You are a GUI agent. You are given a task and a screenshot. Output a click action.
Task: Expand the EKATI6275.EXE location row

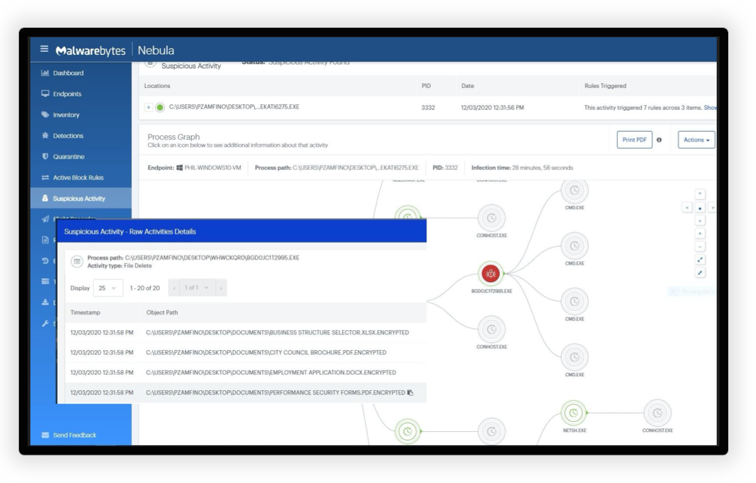pos(149,107)
